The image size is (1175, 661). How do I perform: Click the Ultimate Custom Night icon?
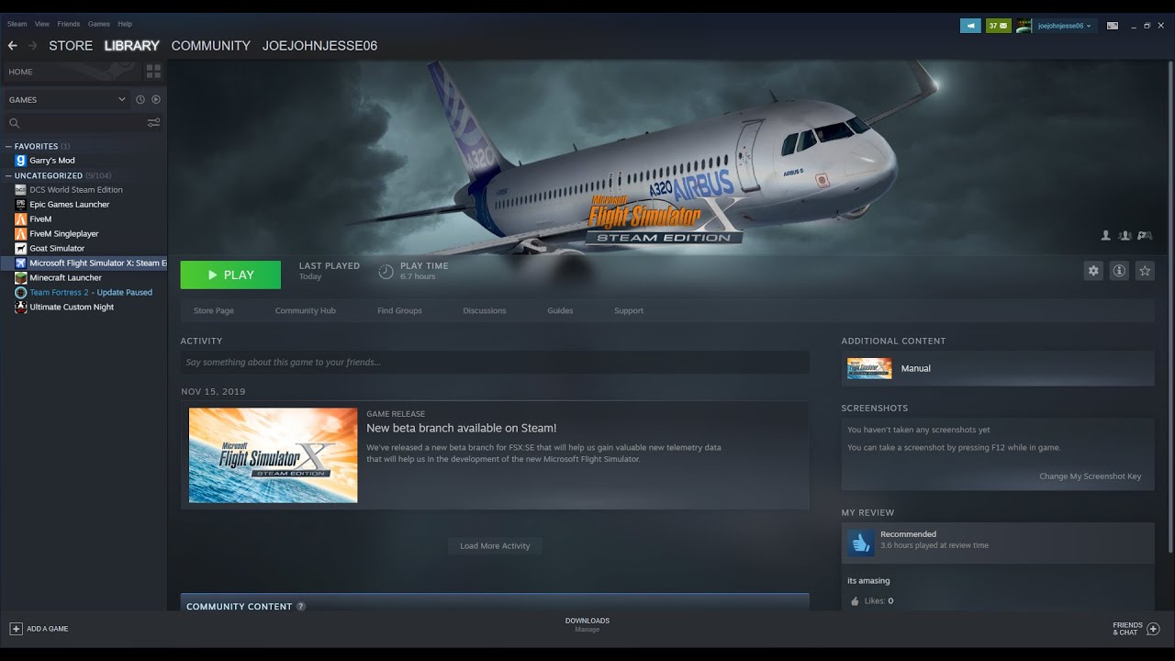pyautogui.click(x=21, y=307)
